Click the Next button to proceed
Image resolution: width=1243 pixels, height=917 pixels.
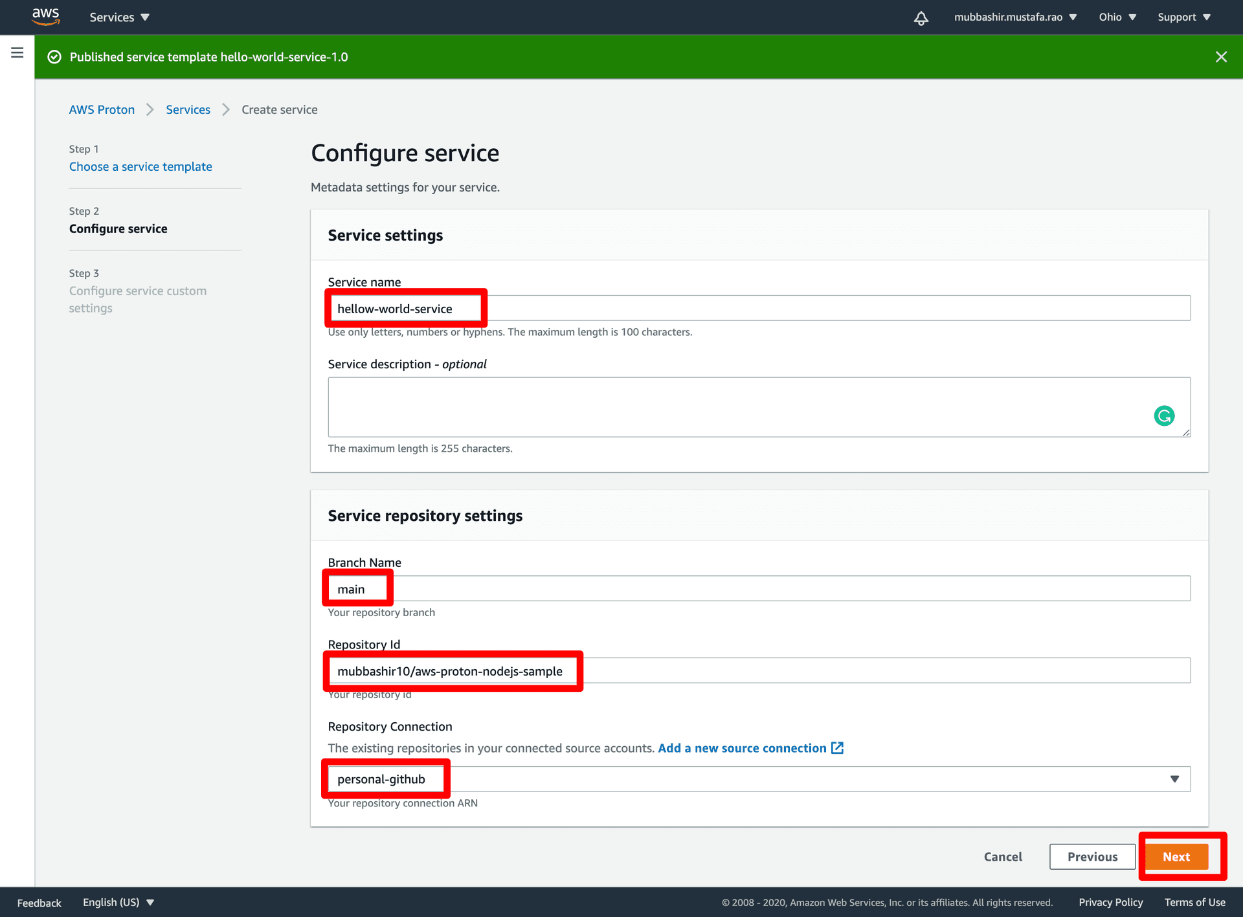(1178, 856)
